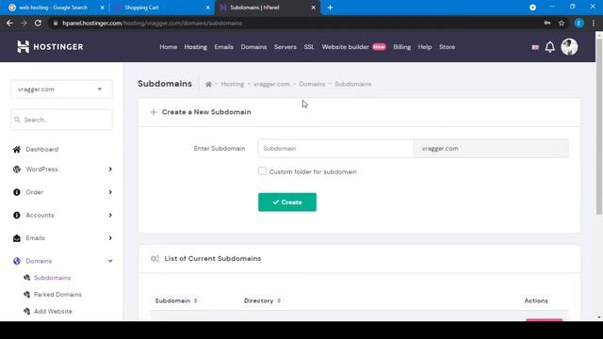
Task: Open a new browser tab
Action: (x=330, y=8)
